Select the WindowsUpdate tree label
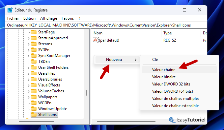This screenshot has height=130, width=224. [x=53, y=109]
